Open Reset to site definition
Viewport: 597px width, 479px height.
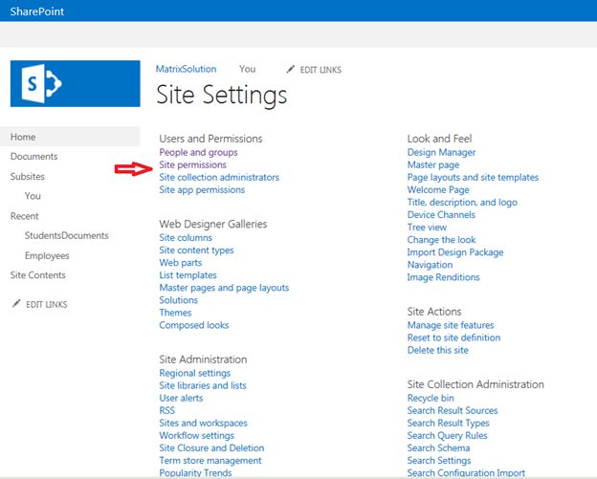click(x=453, y=337)
